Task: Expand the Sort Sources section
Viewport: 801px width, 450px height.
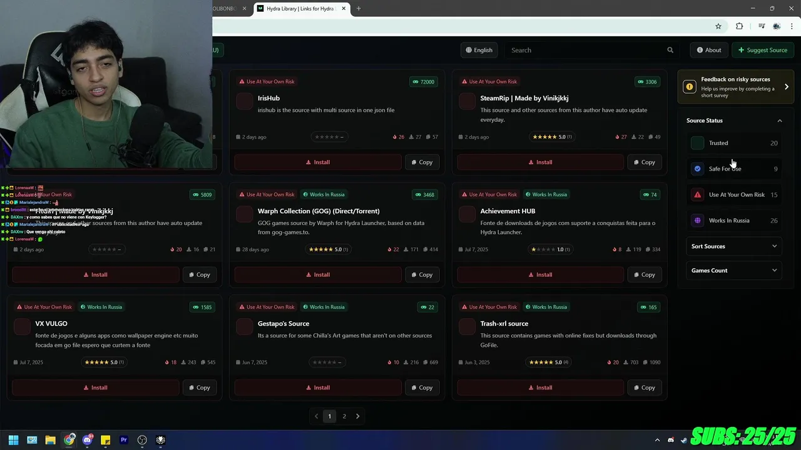Action: [734, 246]
